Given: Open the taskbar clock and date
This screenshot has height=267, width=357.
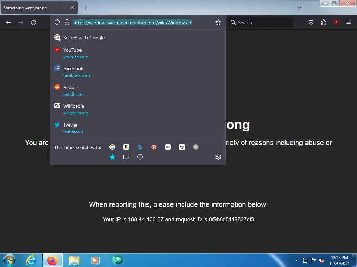Looking at the screenshot, I should coord(339,260).
